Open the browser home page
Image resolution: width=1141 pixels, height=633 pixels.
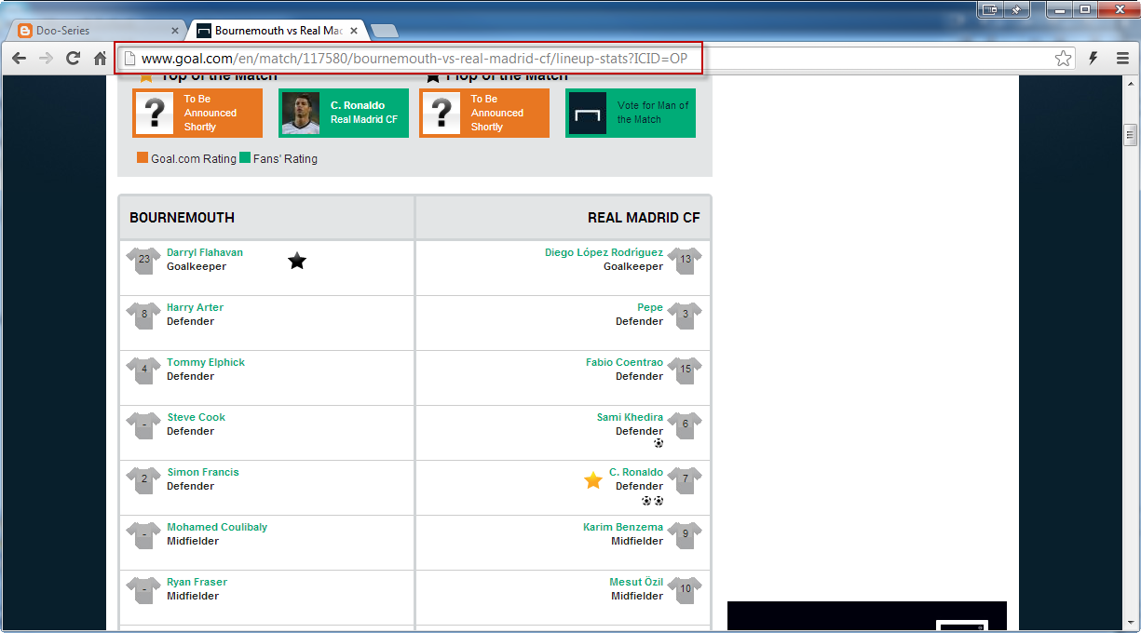100,59
